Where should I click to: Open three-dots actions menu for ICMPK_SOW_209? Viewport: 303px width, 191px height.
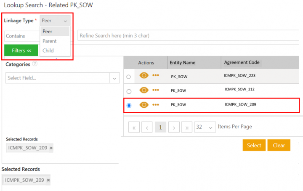[x=156, y=105]
